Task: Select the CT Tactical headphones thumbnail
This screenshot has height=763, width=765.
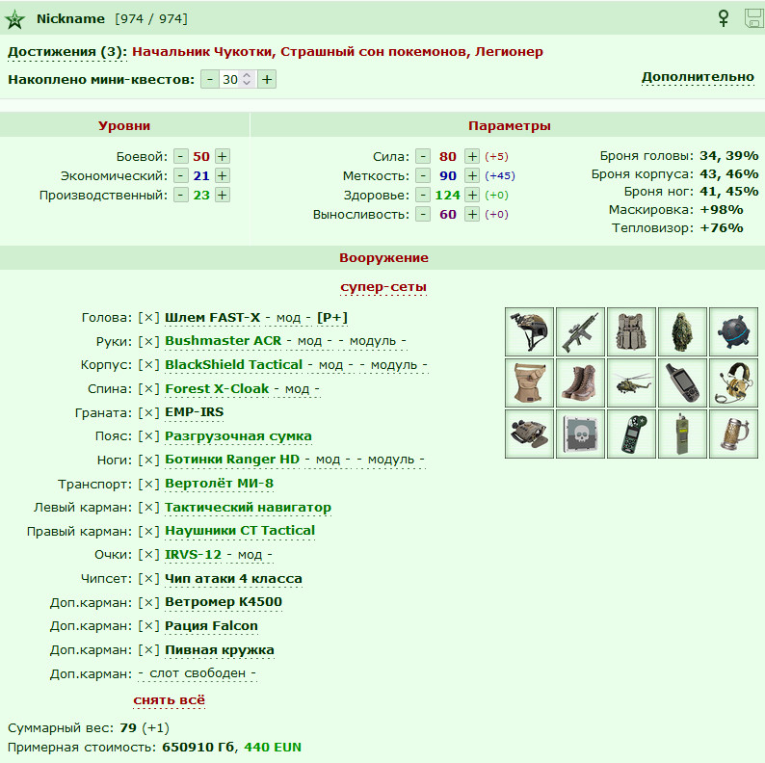Action: 733,383
